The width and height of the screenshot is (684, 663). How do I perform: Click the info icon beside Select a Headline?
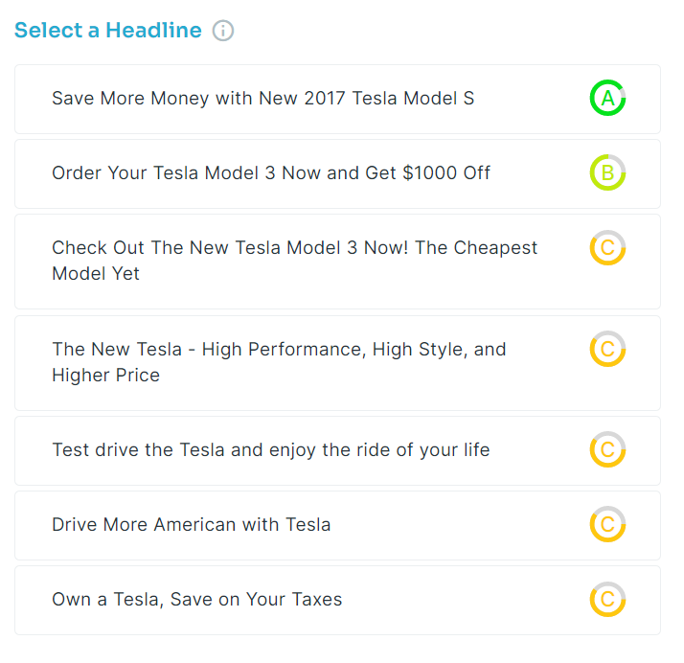click(x=223, y=31)
